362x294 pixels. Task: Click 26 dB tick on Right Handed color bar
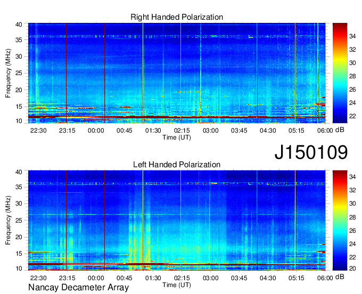pos(352,89)
